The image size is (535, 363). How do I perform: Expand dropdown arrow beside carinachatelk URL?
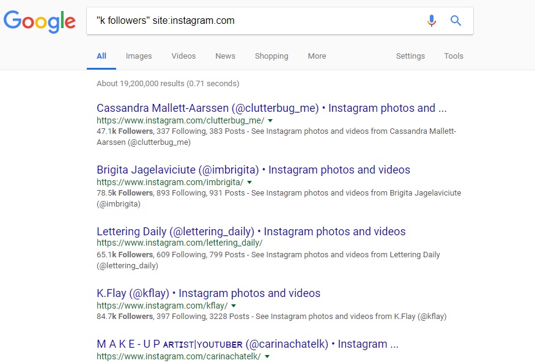pyautogui.click(x=267, y=356)
